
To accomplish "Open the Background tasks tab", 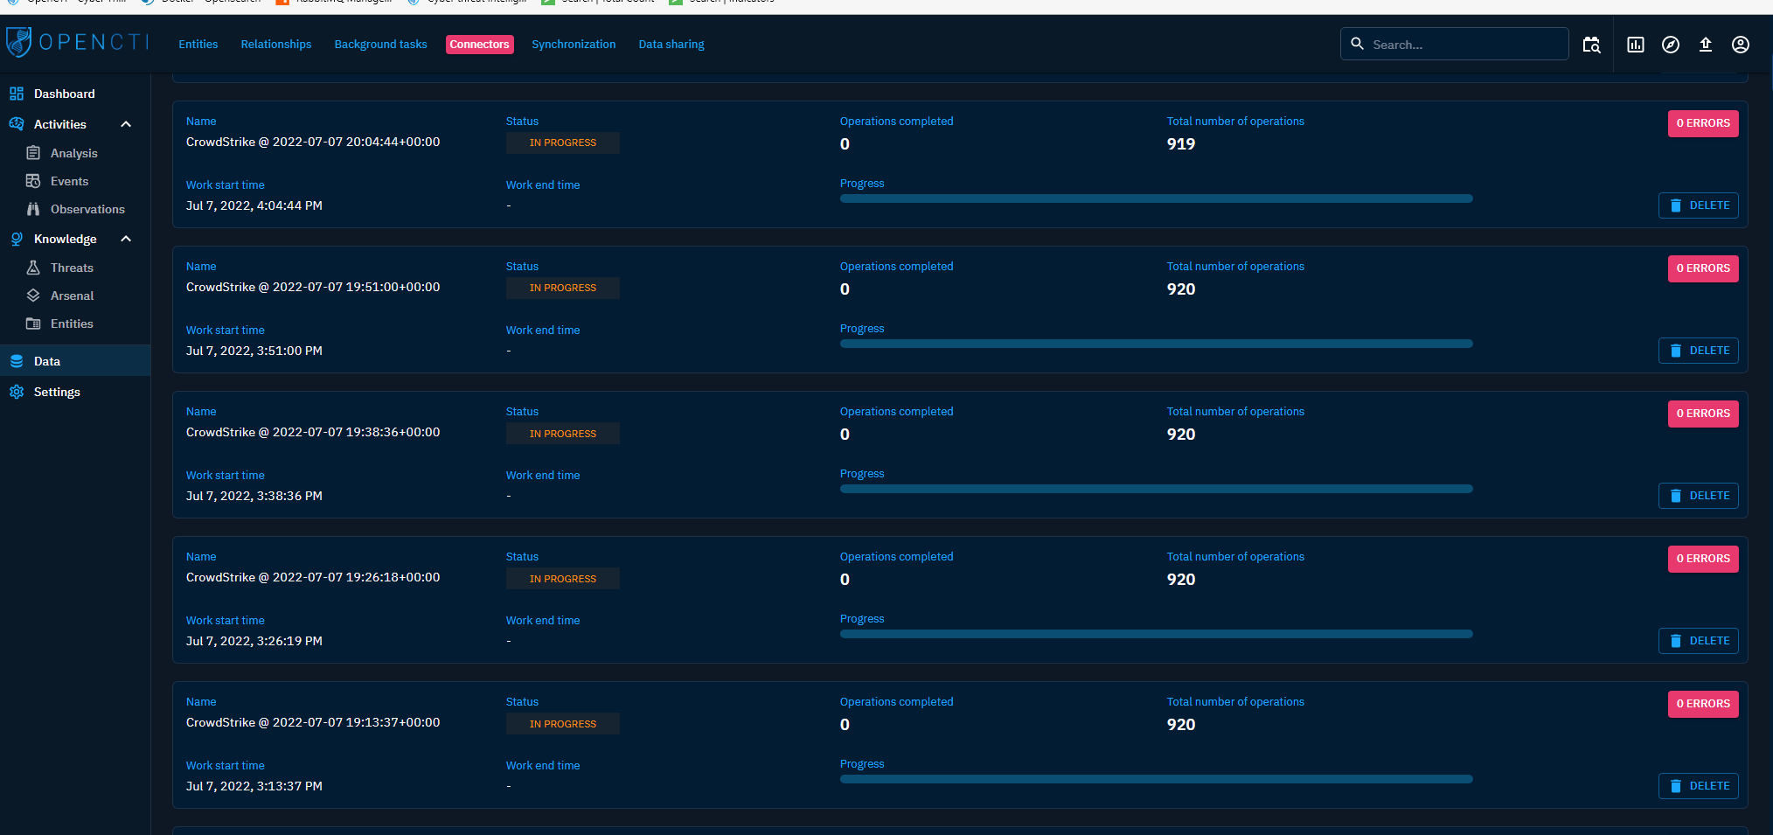I will point(380,44).
